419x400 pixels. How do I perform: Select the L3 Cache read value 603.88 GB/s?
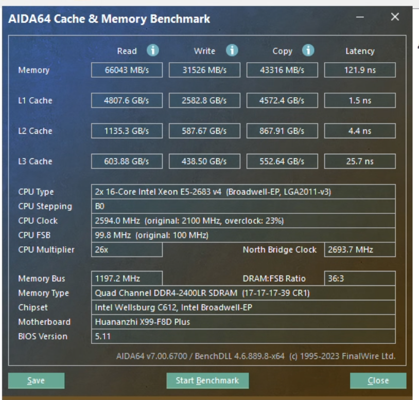tap(127, 161)
